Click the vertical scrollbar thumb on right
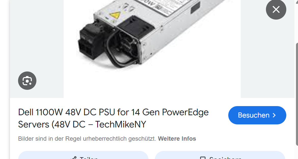298x159 pixels. tap(297, 94)
